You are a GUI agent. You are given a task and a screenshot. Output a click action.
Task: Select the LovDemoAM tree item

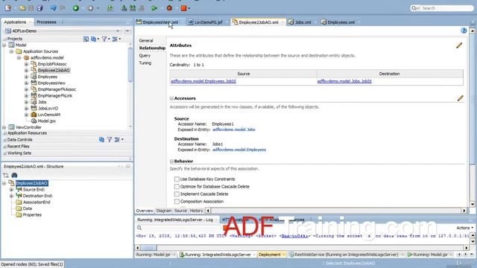48,115
